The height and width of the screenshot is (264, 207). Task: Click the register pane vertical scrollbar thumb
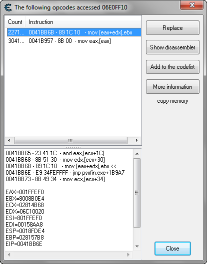pos(137,193)
